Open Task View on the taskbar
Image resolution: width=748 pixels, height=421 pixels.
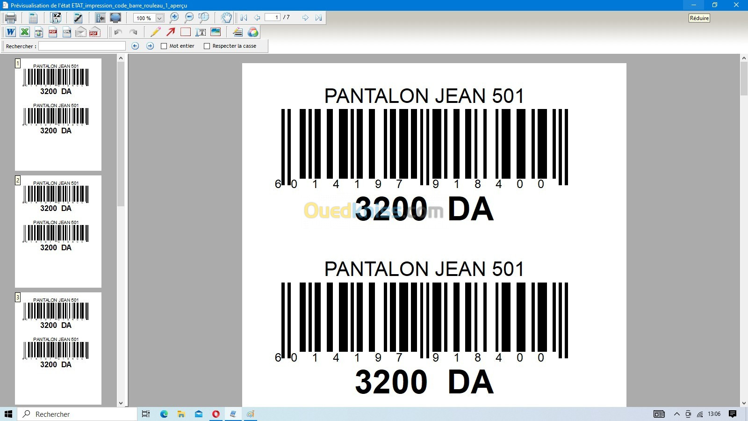(146, 414)
